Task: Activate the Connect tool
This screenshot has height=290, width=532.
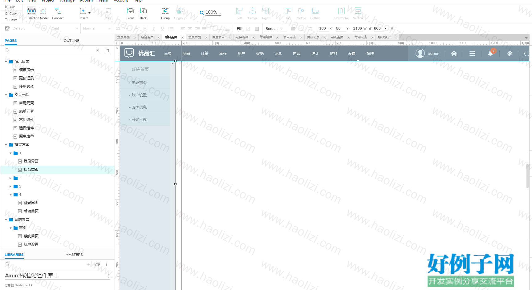Action: tap(58, 14)
